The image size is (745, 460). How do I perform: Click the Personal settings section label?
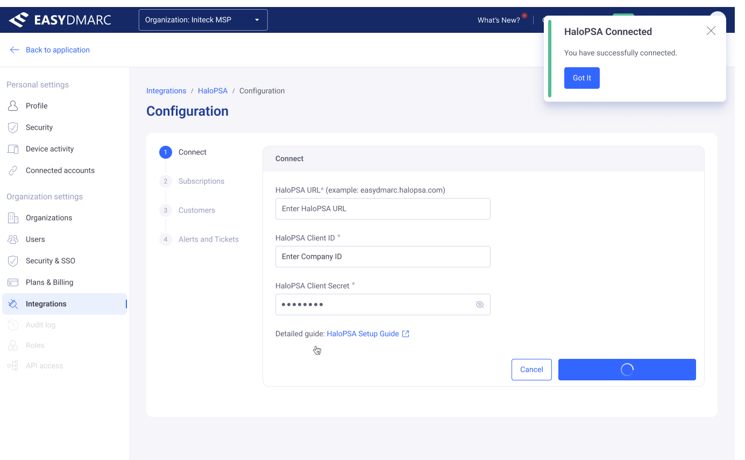click(38, 85)
